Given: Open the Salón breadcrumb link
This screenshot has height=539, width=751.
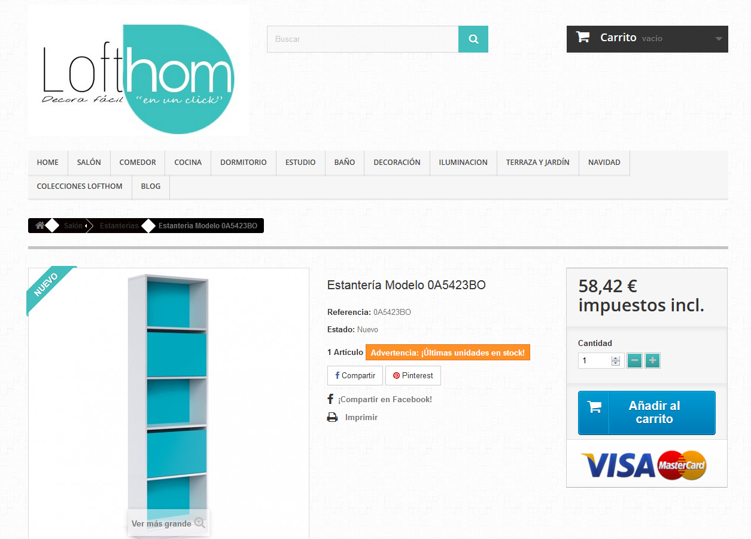Looking at the screenshot, I should click(x=73, y=226).
